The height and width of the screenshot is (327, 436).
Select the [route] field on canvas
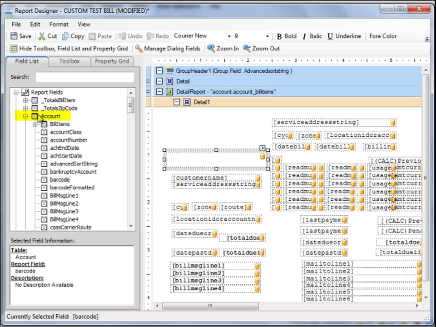236,207
